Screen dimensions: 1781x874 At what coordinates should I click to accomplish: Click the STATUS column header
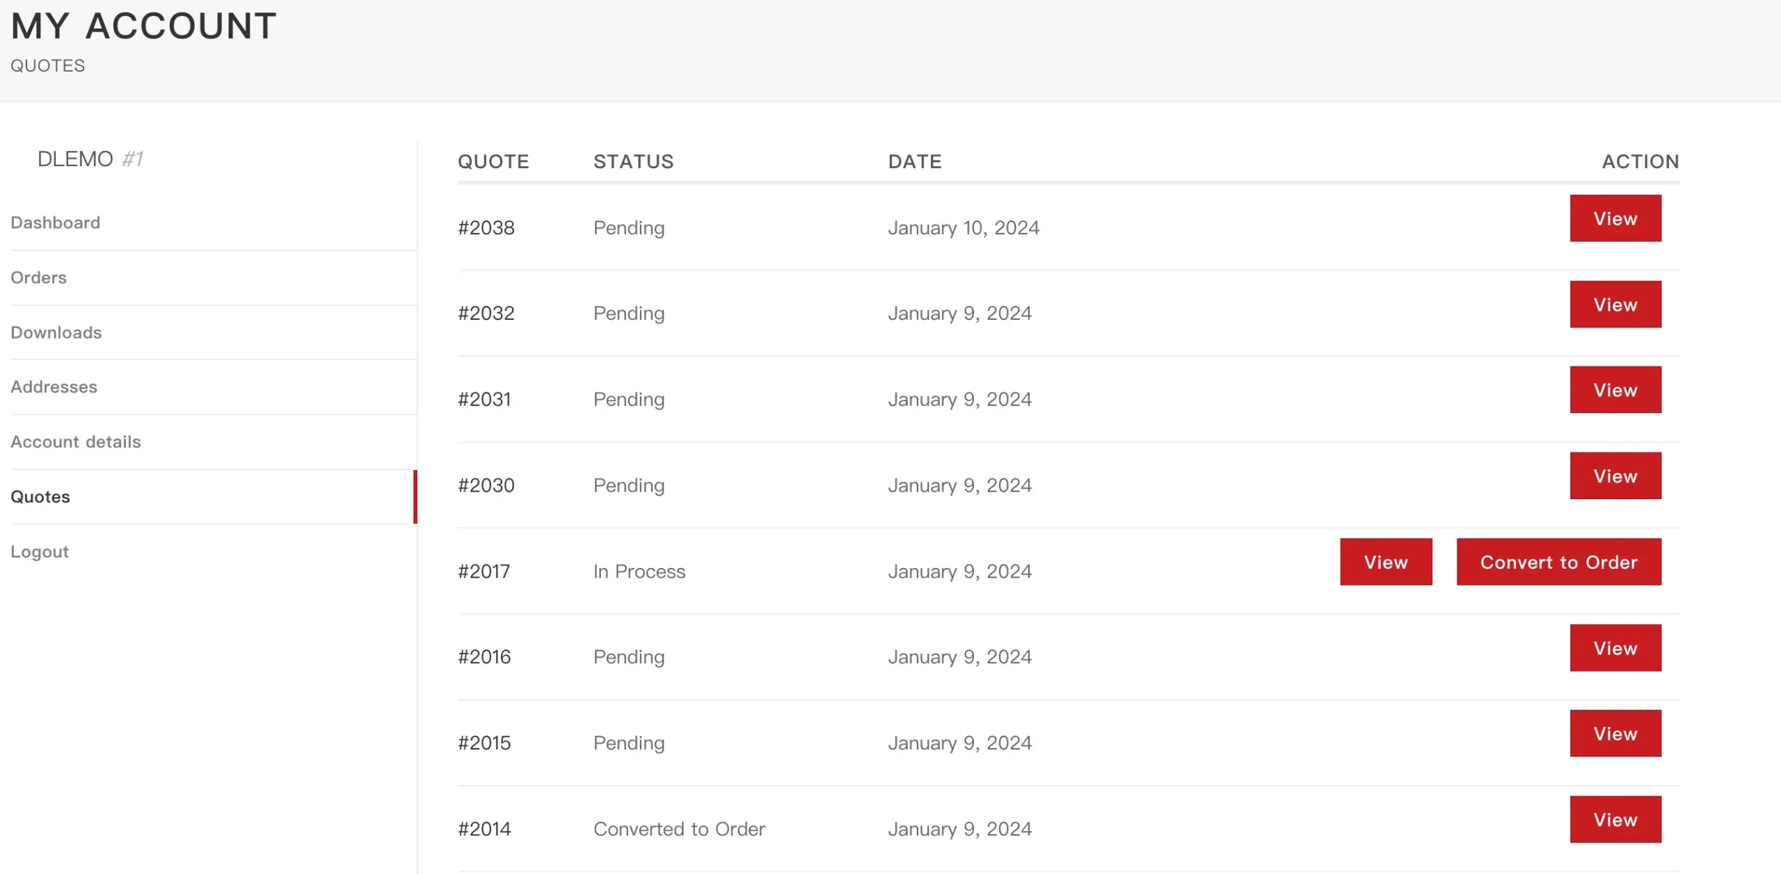[x=633, y=161]
